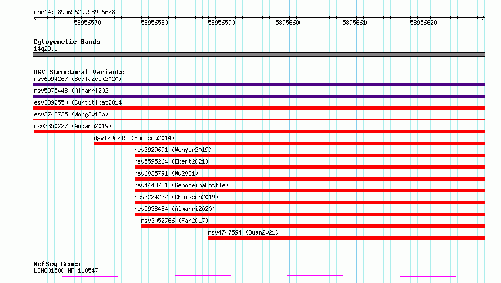Select the 14q23.1 band label

click(x=46, y=48)
